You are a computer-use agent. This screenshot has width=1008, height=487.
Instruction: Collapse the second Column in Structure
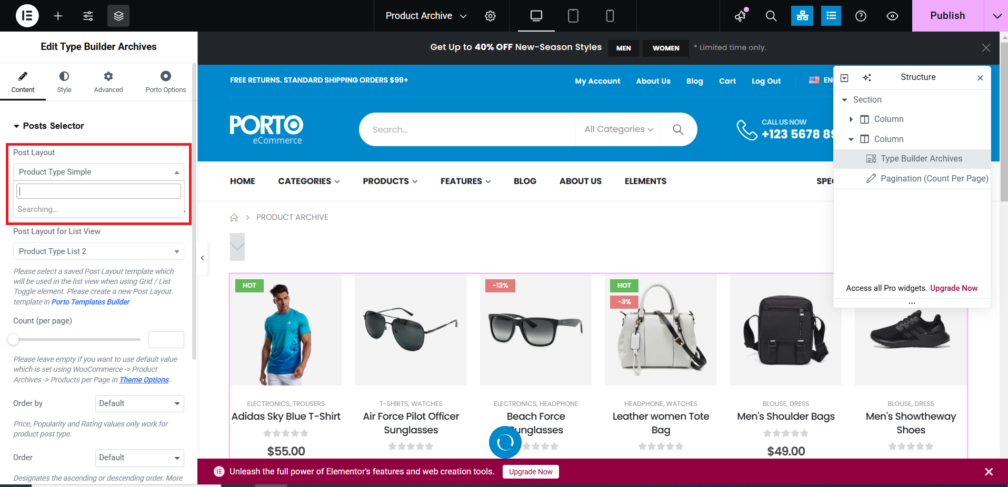(851, 139)
